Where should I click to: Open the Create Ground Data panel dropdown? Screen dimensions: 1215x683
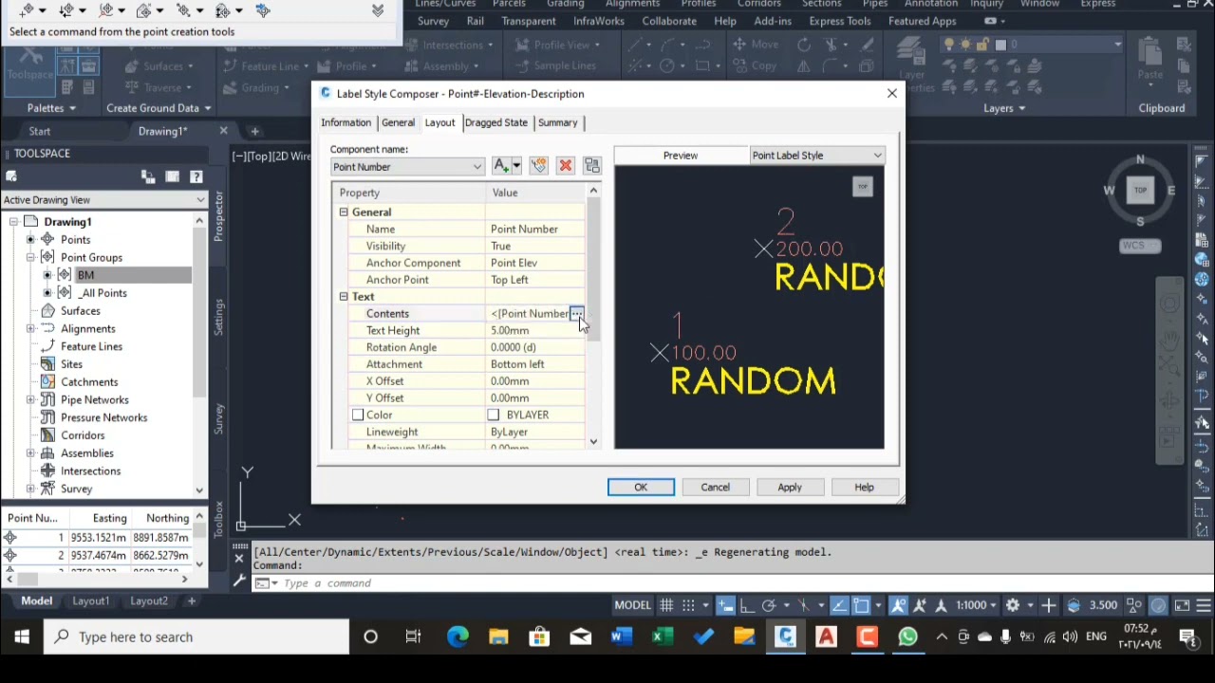point(159,108)
